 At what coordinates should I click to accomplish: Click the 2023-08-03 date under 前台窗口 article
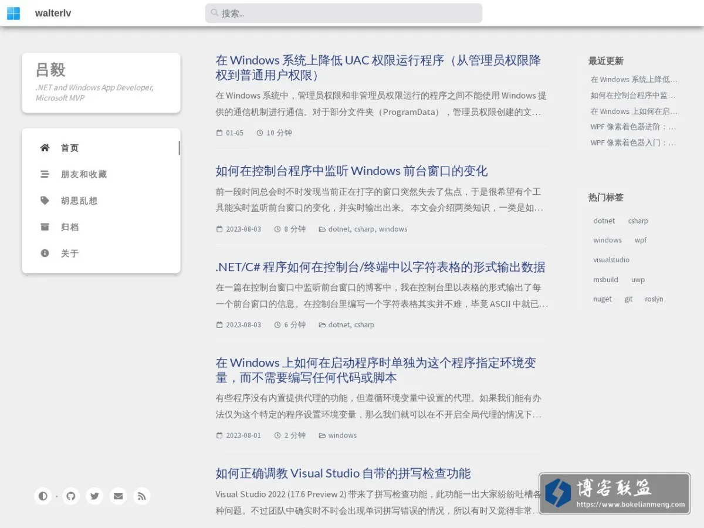point(243,229)
